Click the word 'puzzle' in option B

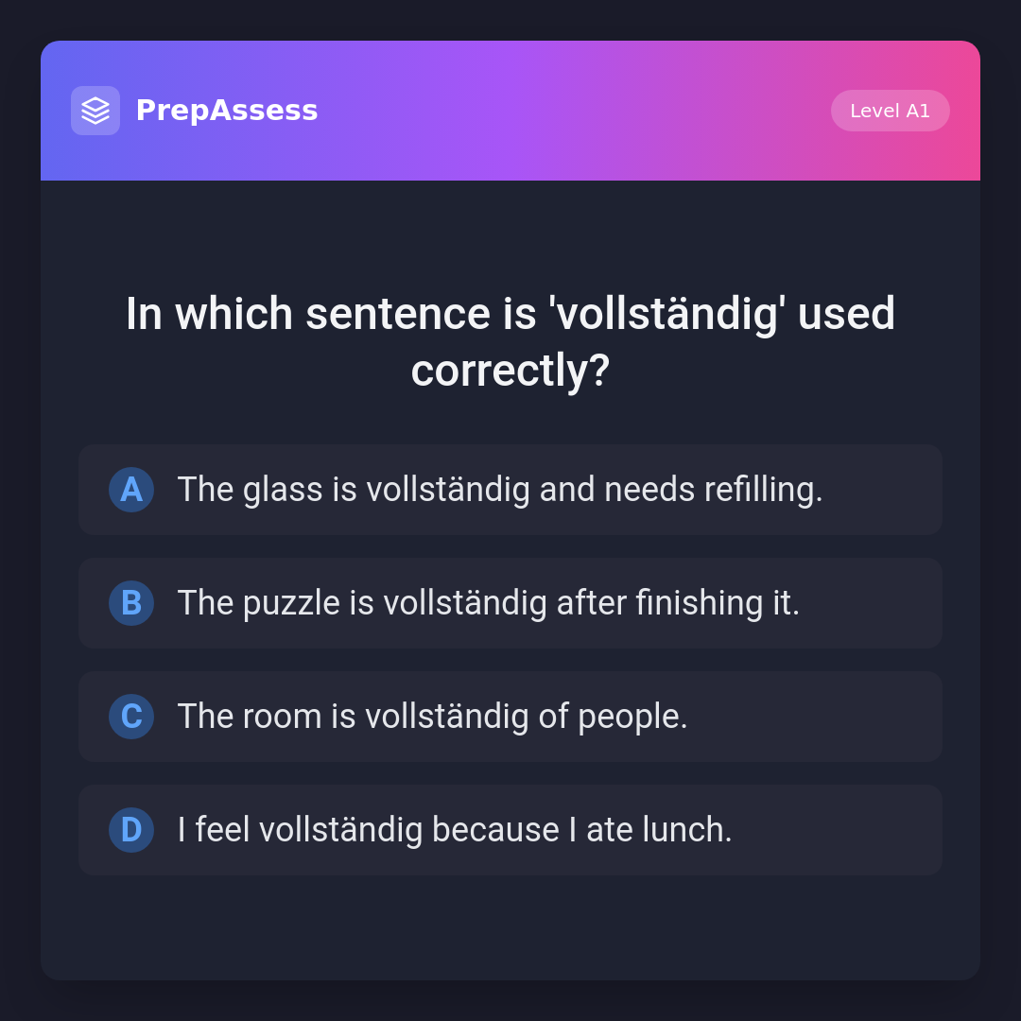pos(291,603)
